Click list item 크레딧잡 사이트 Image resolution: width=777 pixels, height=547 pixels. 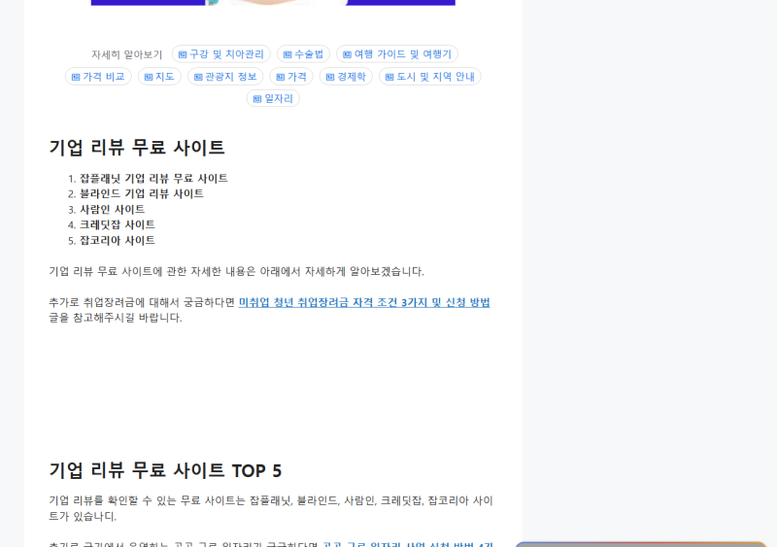(118, 225)
